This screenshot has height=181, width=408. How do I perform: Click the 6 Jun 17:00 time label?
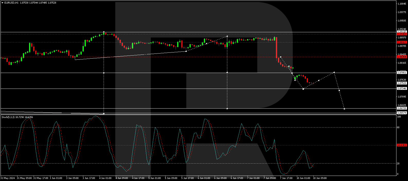(237, 178)
